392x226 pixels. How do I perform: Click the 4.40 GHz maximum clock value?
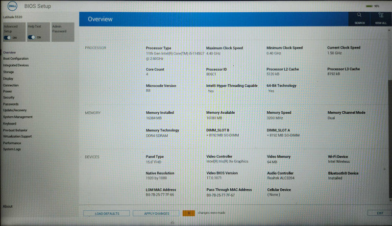tap(213, 53)
